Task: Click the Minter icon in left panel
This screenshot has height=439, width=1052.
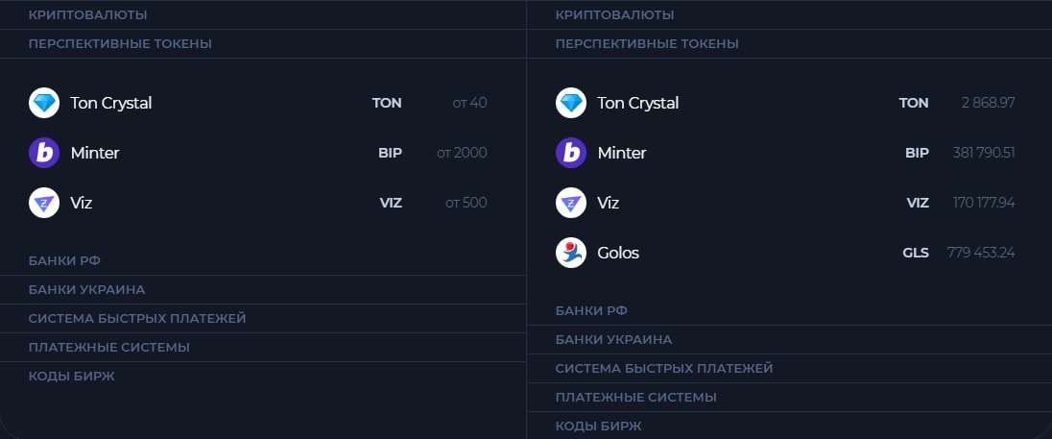Action: click(x=44, y=153)
